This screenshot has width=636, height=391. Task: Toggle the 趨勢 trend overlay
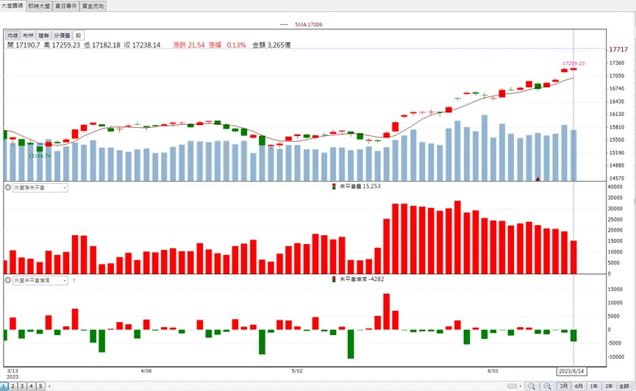43,36
